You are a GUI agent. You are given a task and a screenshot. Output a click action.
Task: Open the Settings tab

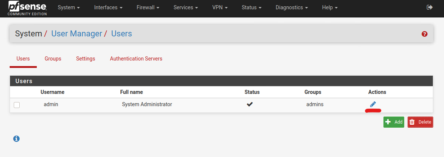tap(85, 59)
